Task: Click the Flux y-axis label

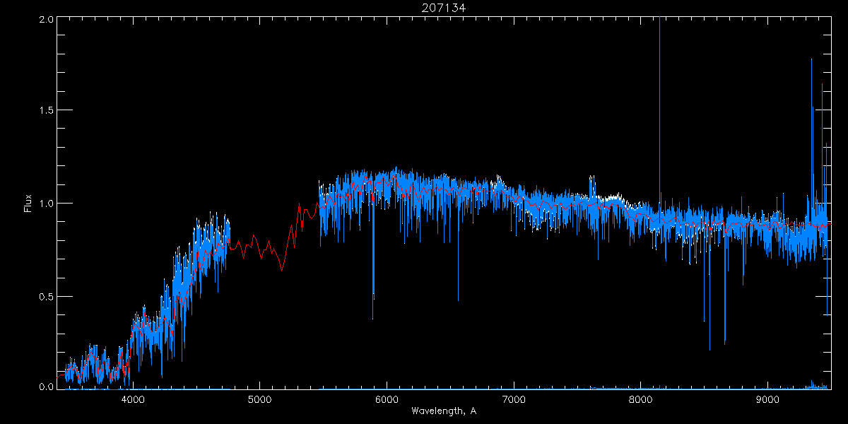Action: point(28,204)
